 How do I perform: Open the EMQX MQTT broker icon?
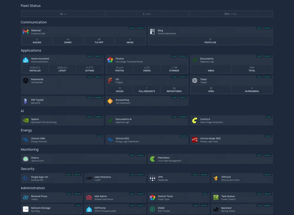pos(152,209)
